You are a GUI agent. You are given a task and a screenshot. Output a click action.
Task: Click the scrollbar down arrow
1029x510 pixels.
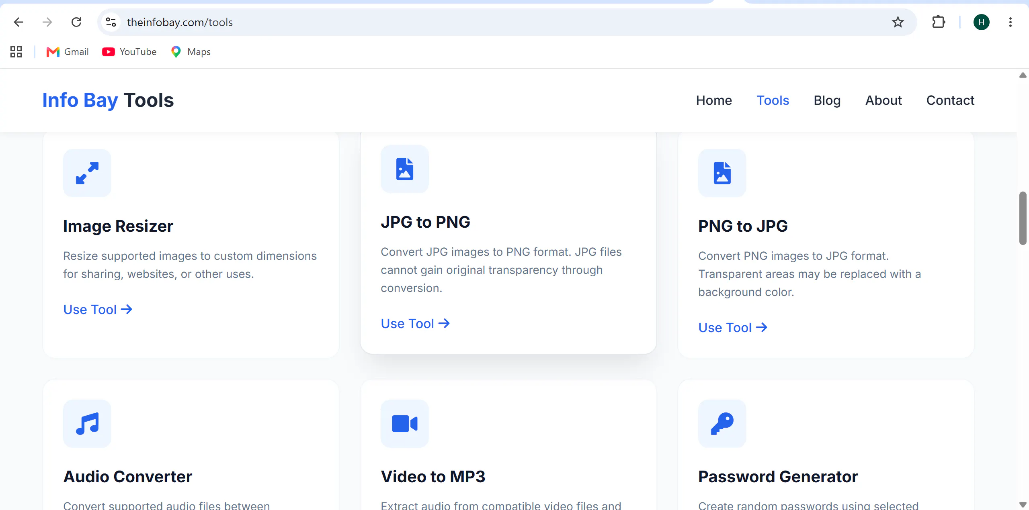point(1023,504)
